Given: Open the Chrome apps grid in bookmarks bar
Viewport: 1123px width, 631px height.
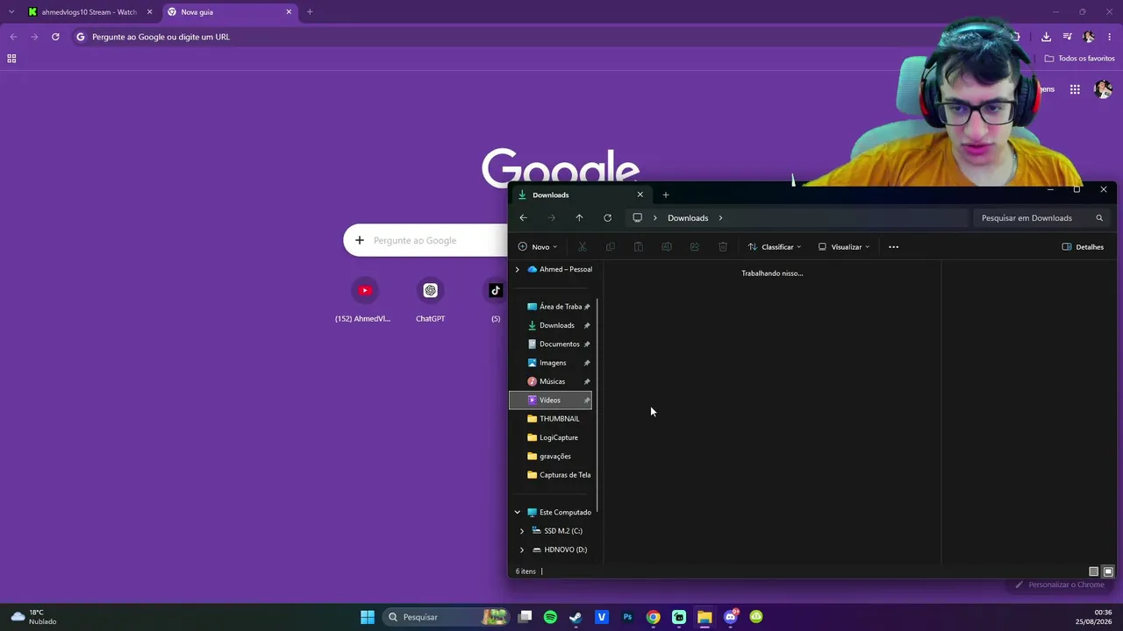Looking at the screenshot, I should pos(11,59).
